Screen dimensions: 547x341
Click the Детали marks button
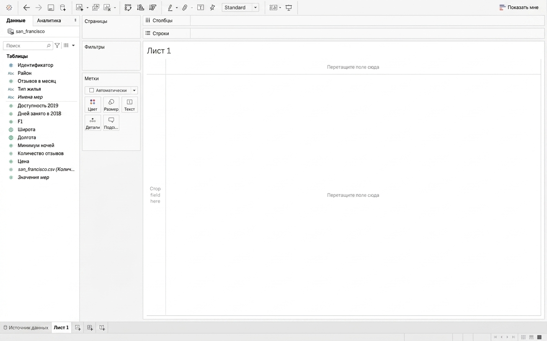[x=93, y=123]
